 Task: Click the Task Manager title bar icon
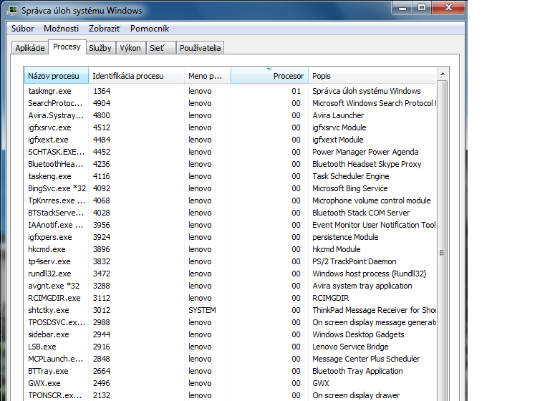(12, 11)
